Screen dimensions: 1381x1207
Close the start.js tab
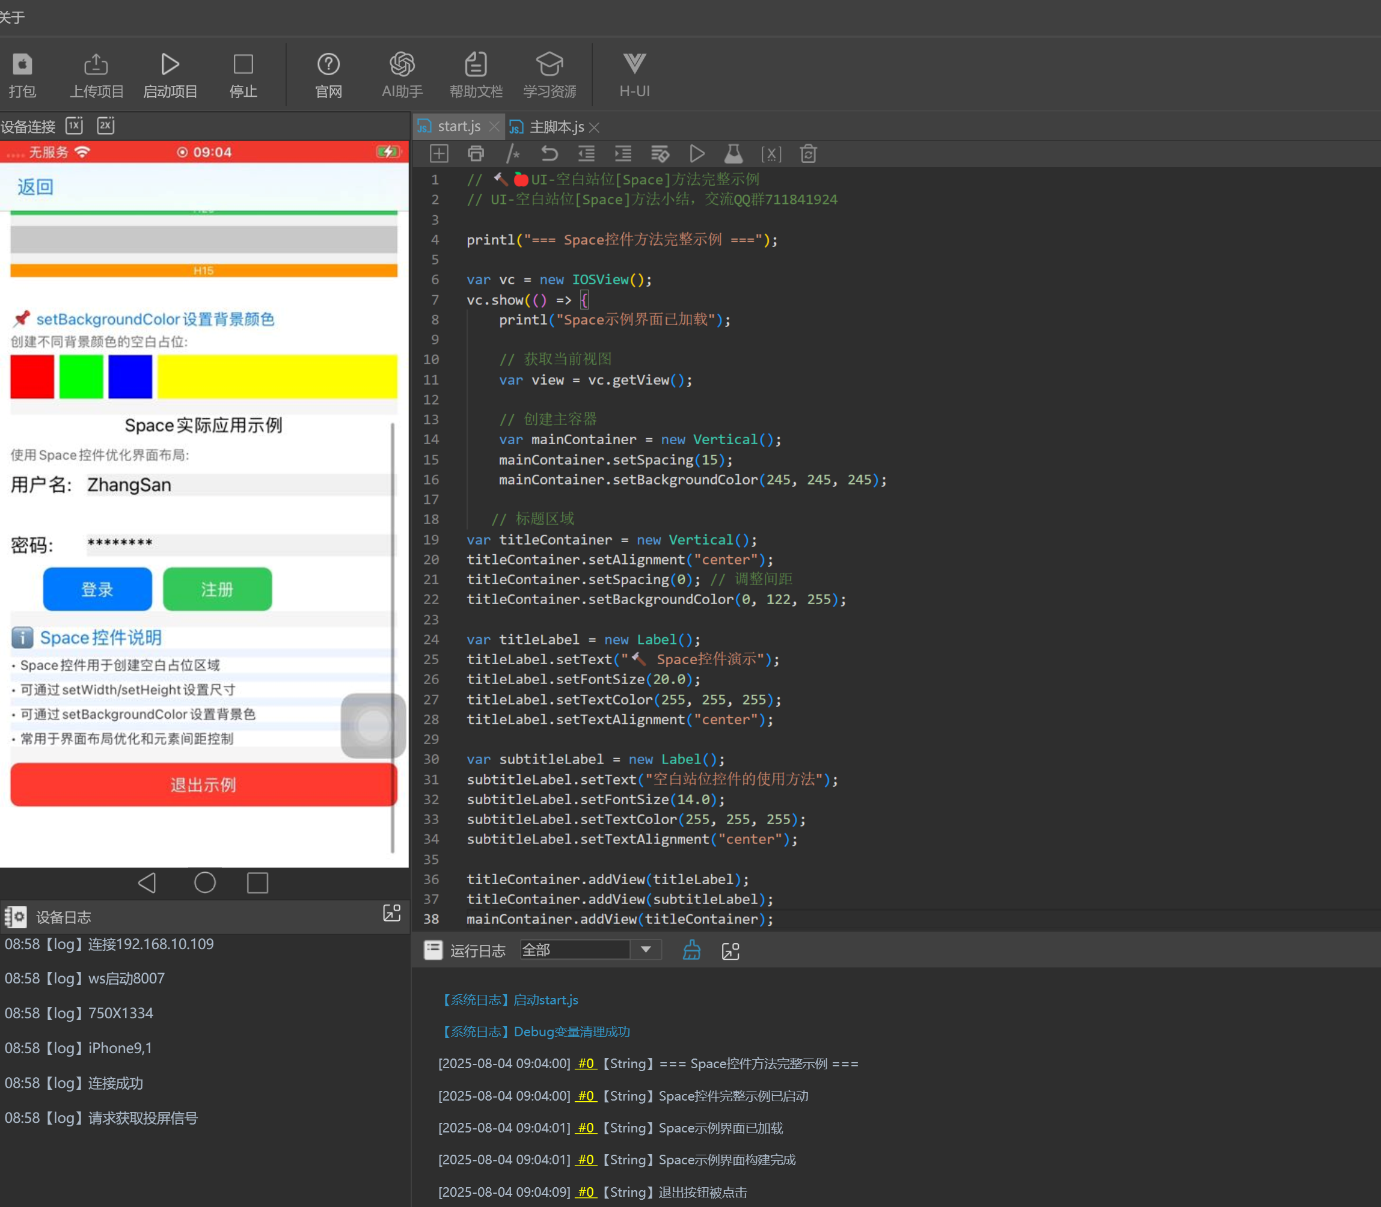click(494, 127)
